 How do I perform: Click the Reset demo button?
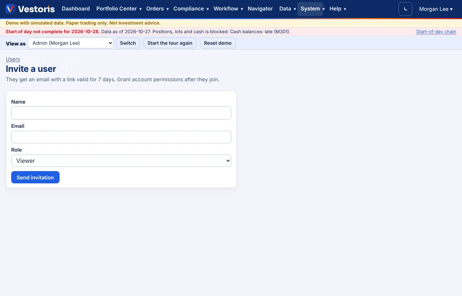(x=218, y=43)
